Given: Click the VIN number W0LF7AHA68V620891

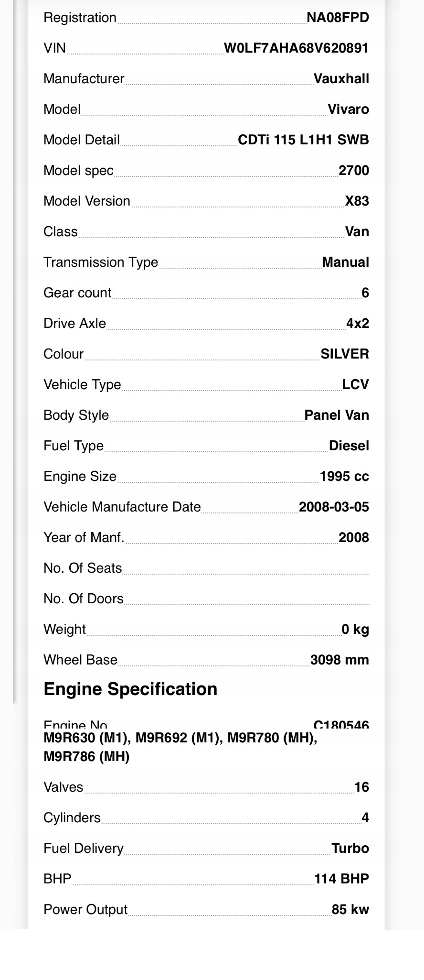Looking at the screenshot, I should click(296, 48).
